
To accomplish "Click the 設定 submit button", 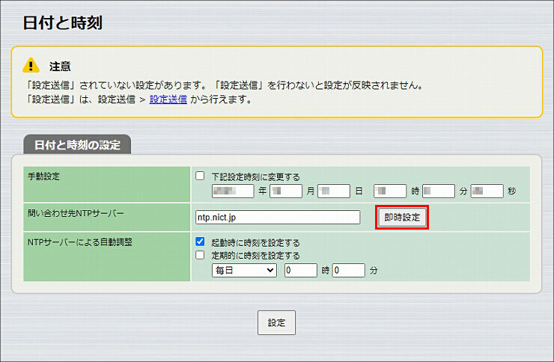I will pyautogui.click(x=276, y=322).
